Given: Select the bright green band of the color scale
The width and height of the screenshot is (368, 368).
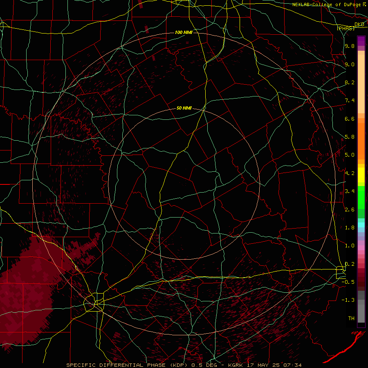Looking at the screenshot, I should tap(361, 197).
